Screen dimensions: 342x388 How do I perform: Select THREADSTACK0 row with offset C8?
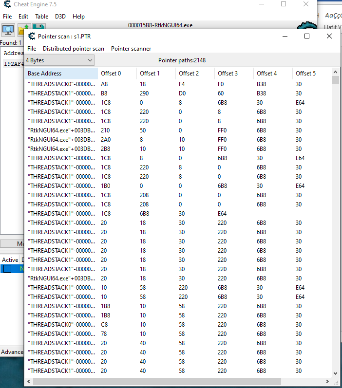tap(178, 325)
